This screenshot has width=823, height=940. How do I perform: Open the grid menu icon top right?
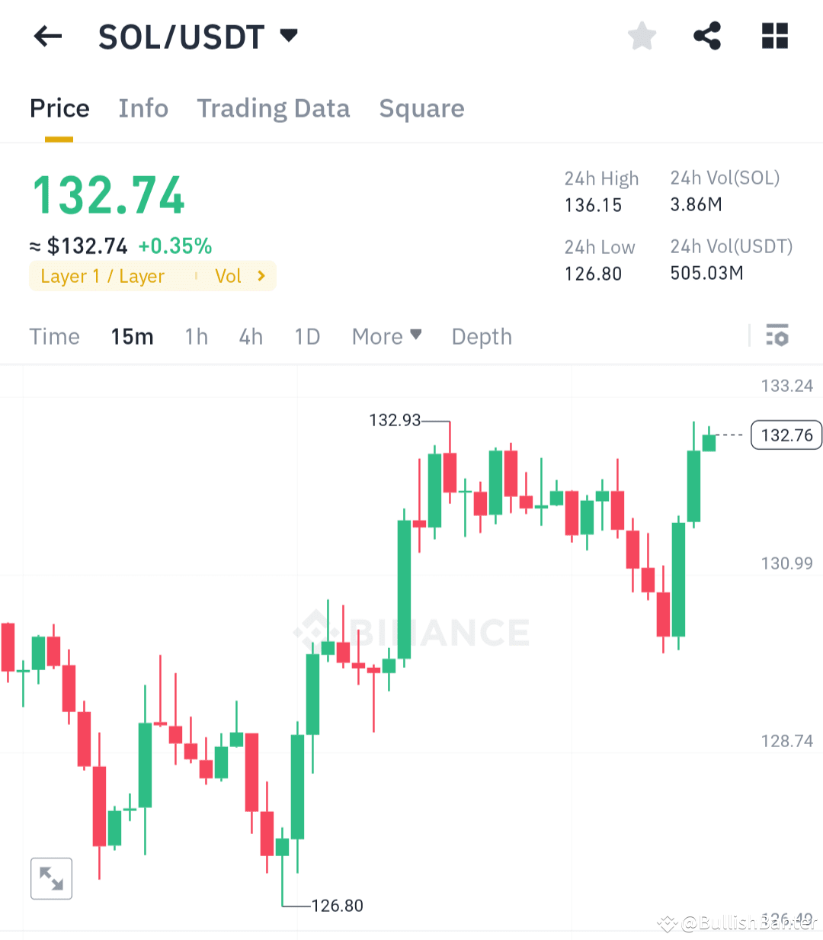pos(774,35)
